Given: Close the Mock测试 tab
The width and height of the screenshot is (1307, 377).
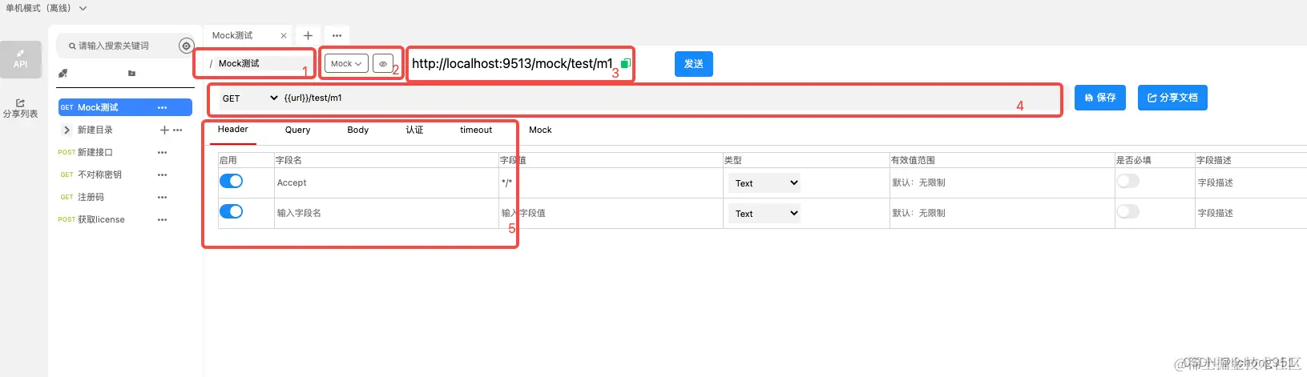Looking at the screenshot, I should [x=284, y=36].
